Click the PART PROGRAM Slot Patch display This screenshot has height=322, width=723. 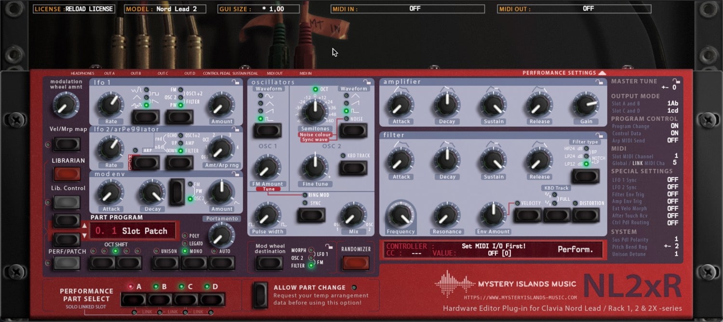(x=134, y=231)
